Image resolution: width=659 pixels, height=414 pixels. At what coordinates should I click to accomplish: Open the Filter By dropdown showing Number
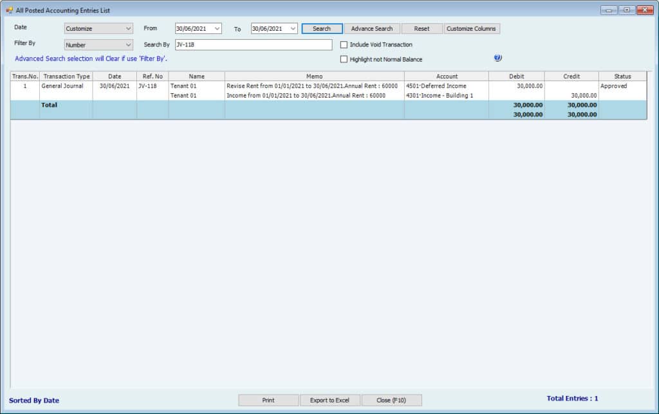tap(98, 45)
